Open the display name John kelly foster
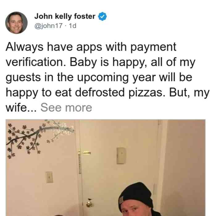Image resolution: width=216 pixels, height=216 pixels. (x=65, y=16)
